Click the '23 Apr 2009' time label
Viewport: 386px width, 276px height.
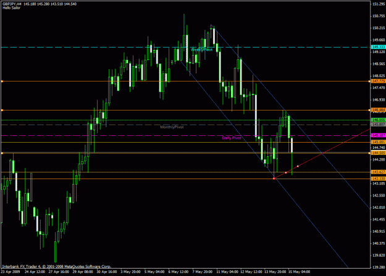point(10,272)
